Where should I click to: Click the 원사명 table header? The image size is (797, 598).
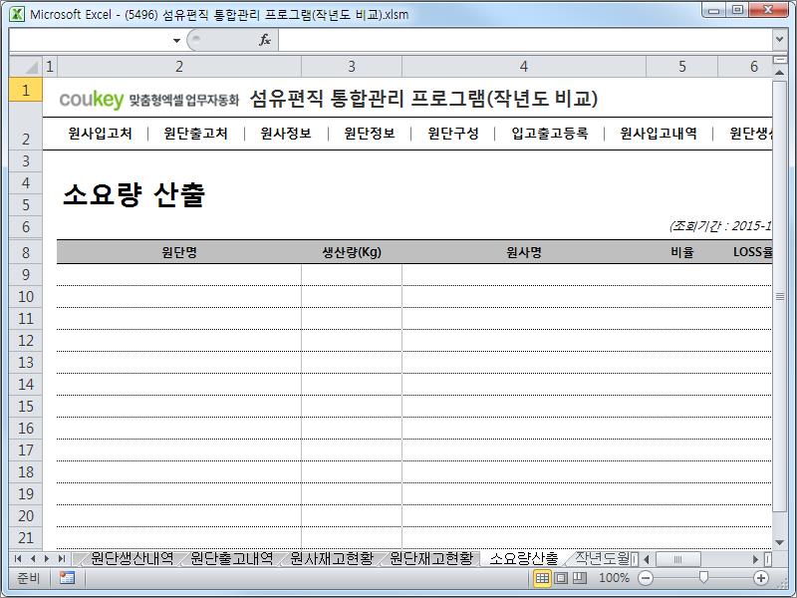click(524, 252)
